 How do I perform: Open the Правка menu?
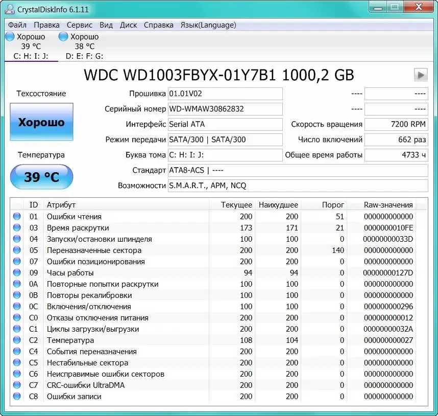pos(46,25)
